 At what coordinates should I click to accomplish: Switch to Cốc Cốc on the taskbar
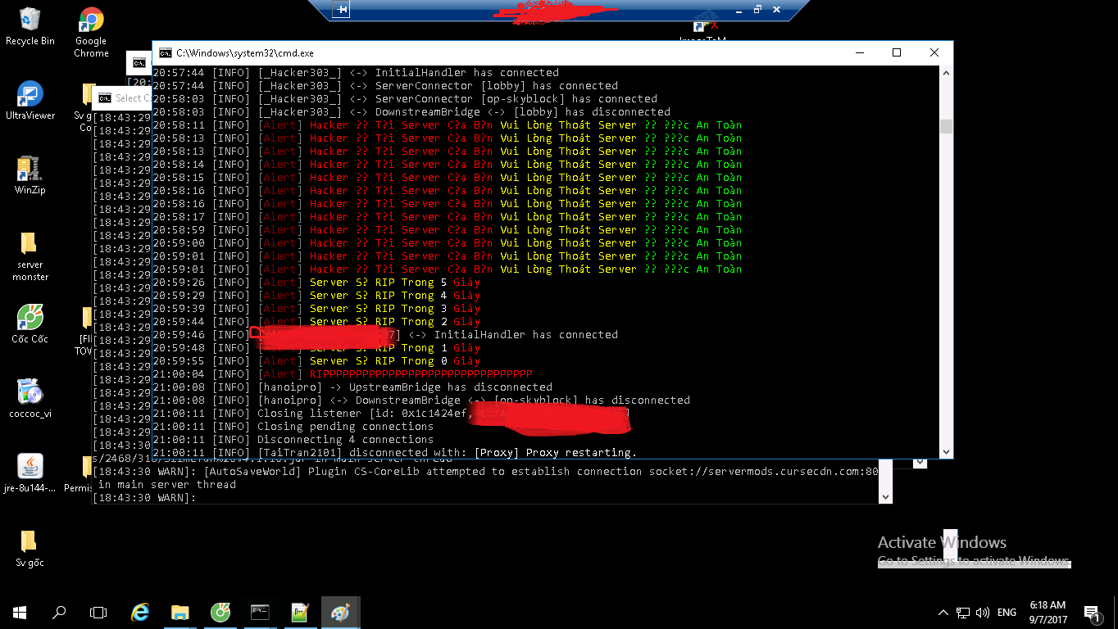[x=220, y=612]
